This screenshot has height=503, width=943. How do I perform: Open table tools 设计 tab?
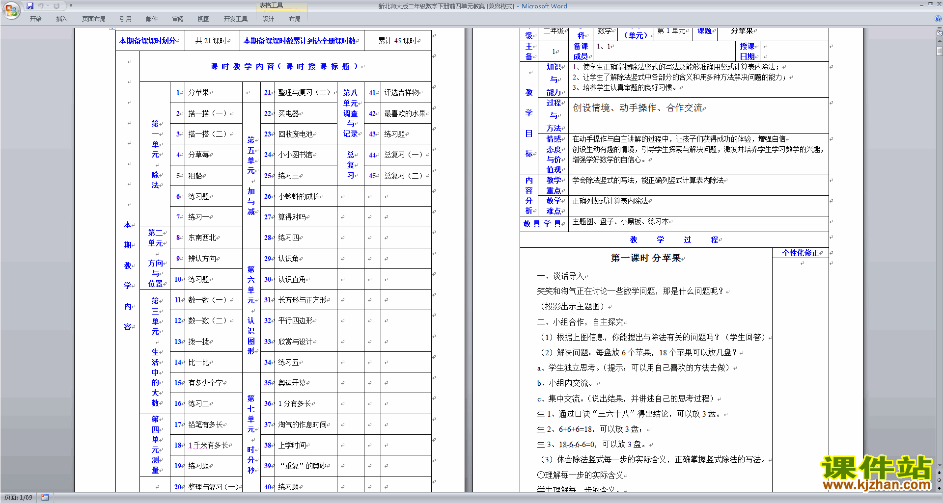tap(269, 19)
